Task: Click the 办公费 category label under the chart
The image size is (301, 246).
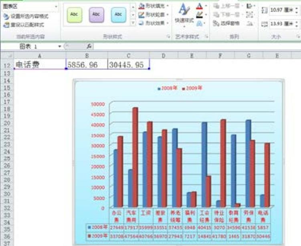Action: 117,216
